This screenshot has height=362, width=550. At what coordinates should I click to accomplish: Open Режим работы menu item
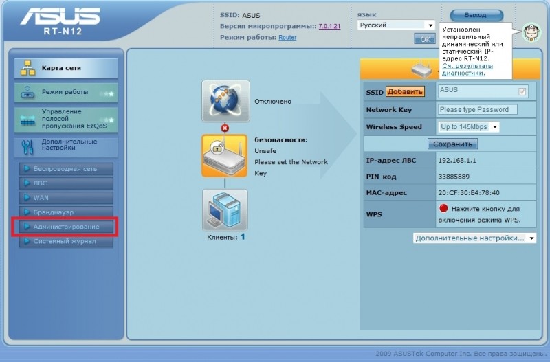(66, 92)
